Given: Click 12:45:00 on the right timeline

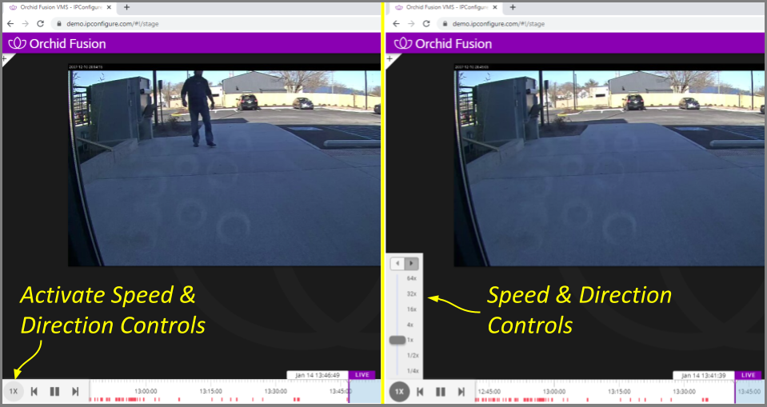Looking at the screenshot, I should 489,391.
